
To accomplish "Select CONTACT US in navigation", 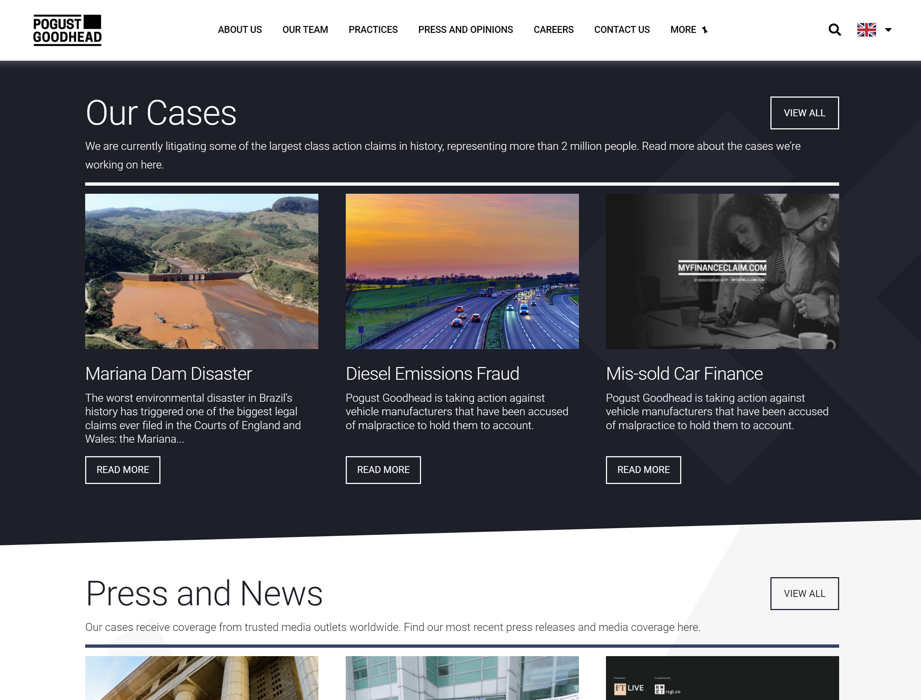I will click(x=622, y=30).
